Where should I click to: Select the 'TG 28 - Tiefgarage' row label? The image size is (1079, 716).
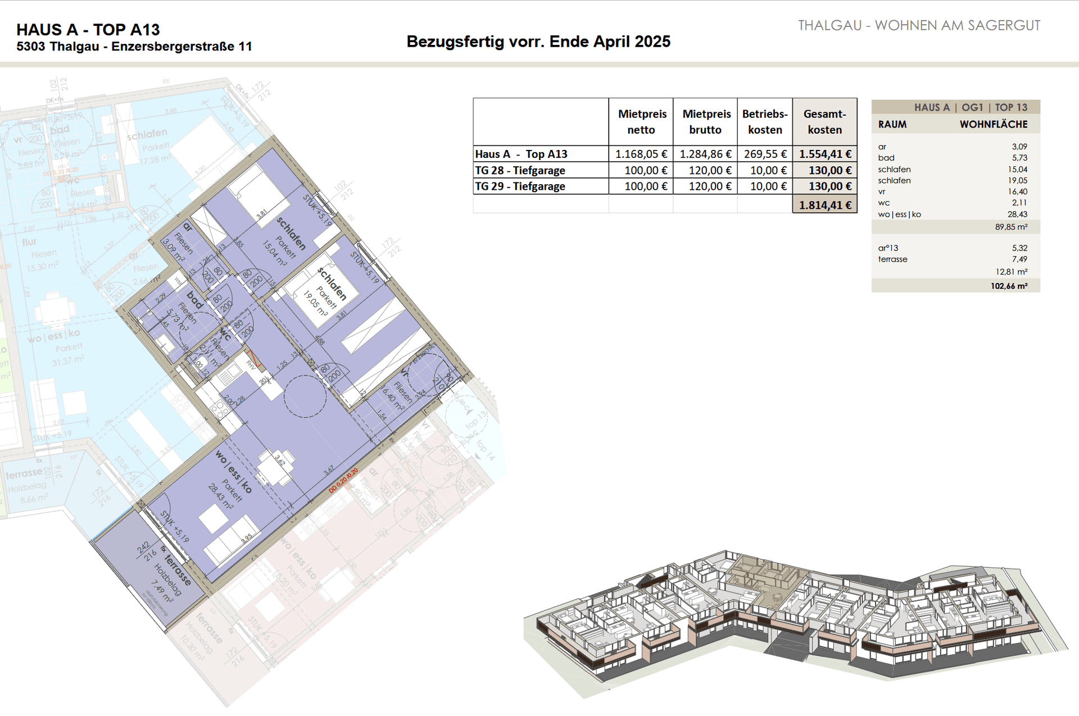click(520, 170)
